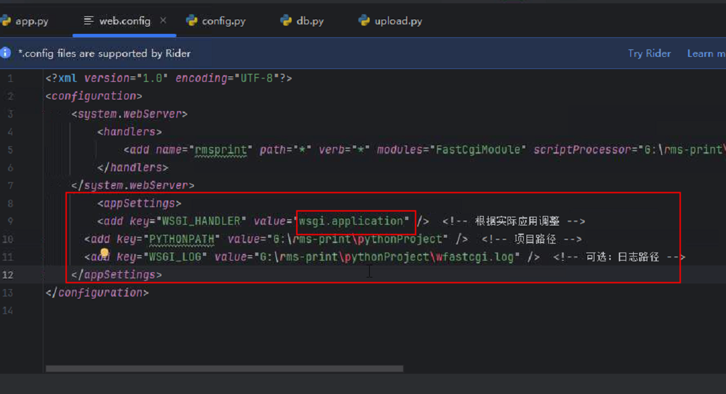The image size is (726, 394).
Task: Click the closing appSettings tag
Action: tap(117, 275)
